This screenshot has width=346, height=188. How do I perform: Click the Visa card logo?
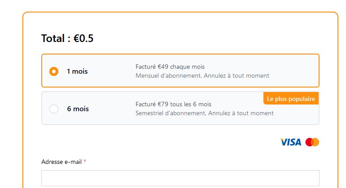[291, 142]
